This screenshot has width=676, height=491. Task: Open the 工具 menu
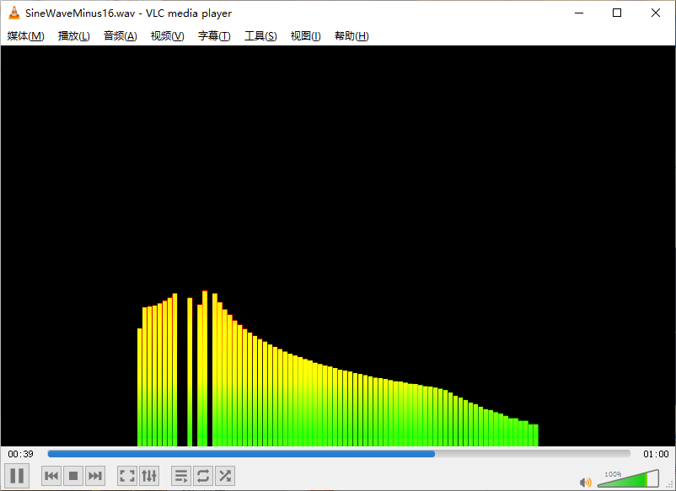259,36
